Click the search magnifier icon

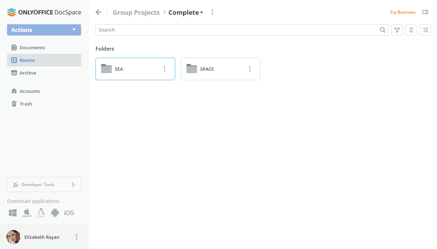point(383,30)
